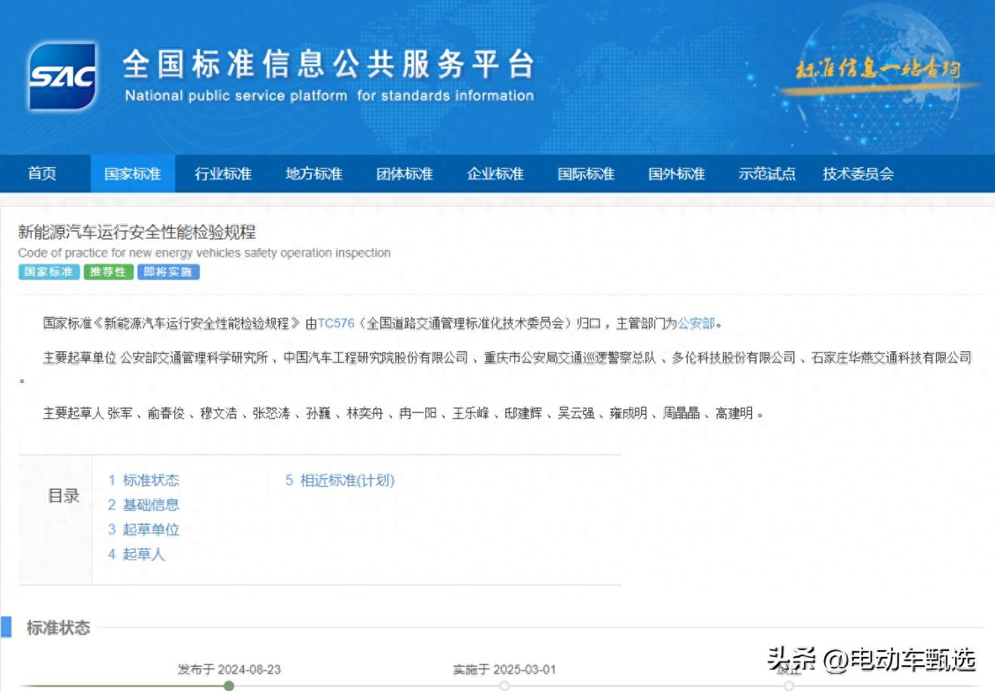Open the 团体标准 navigation item
The image size is (995, 691).
(405, 174)
